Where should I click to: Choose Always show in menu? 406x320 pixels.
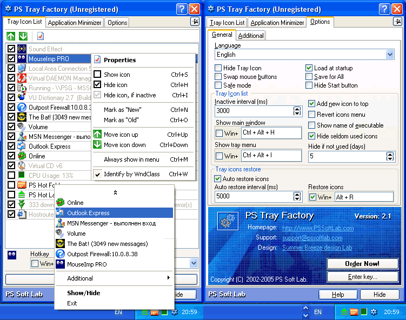[x=144, y=159]
